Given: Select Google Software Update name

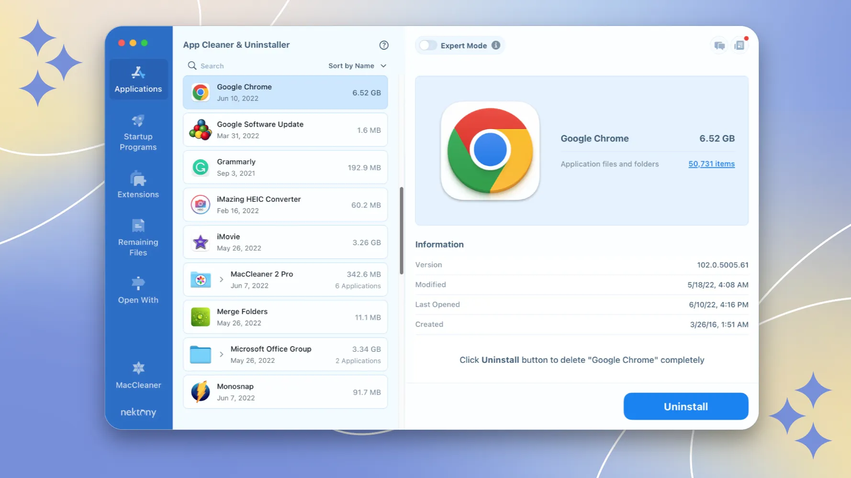Looking at the screenshot, I should click(260, 124).
